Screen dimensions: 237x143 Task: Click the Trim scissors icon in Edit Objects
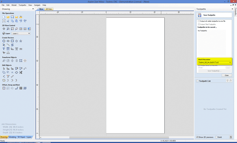click(x=21, y=72)
